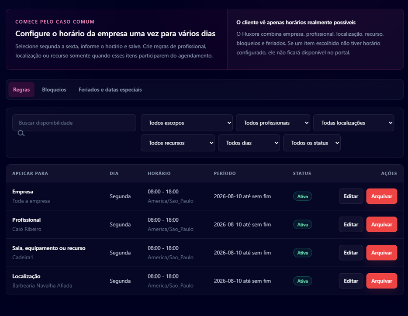Screen dimensions: 408x316
Task: Click Ativa badge in Profissional row
Action: pyautogui.click(x=303, y=224)
